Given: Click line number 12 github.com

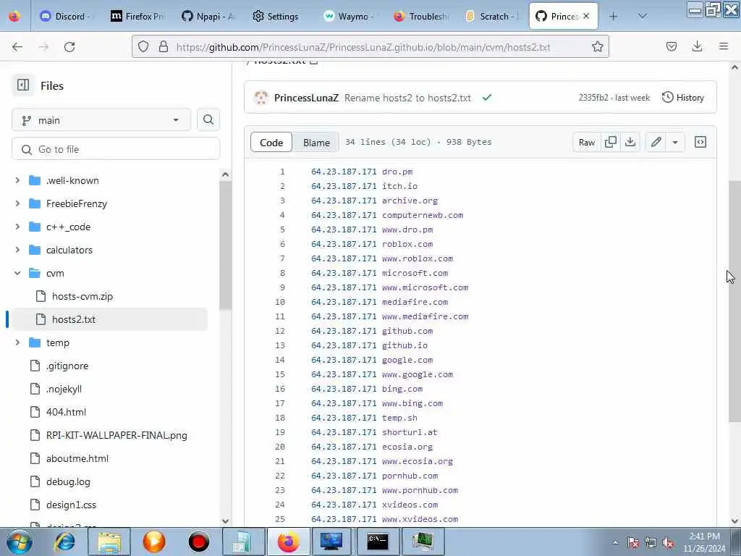Looking at the screenshot, I should (280, 330).
